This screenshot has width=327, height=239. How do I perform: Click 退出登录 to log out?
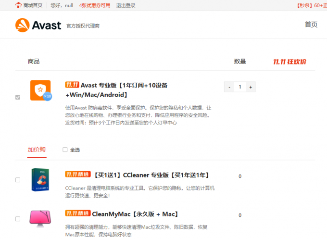(126, 5)
